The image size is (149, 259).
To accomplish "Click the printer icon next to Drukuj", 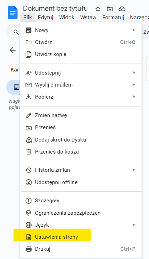I will (x=29, y=249).
